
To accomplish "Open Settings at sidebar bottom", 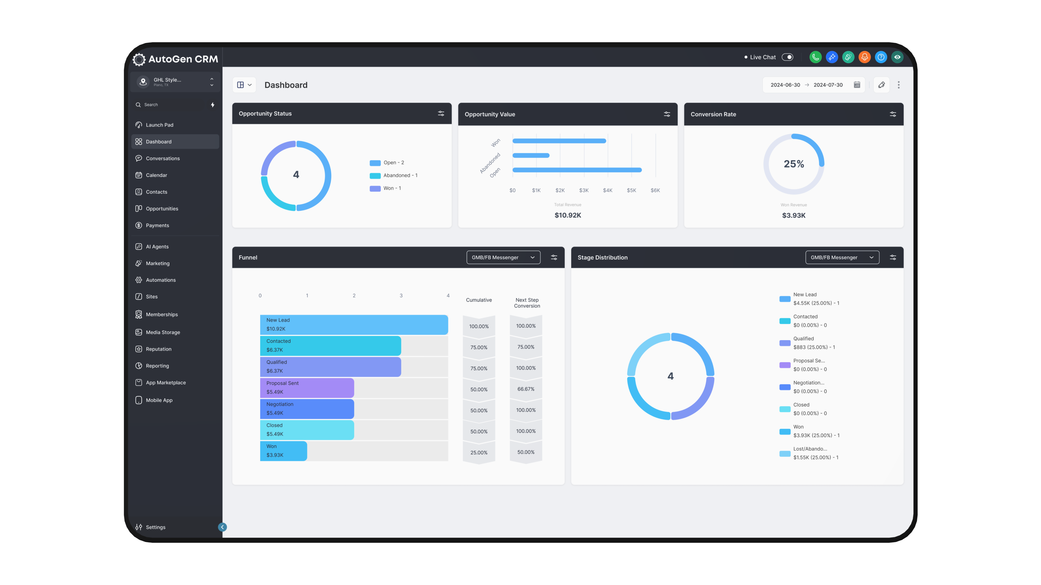I will tap(155, 527).
